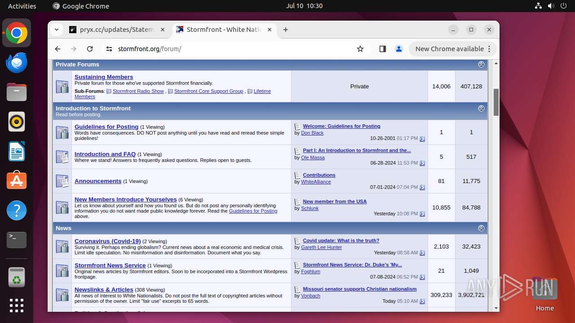Image resolution: width=575 pixels, height=323 pixels.
Task: Collapse the Introduction to Stormfront category
Action: [481, 109]
